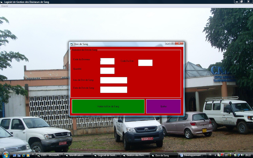253x158 pixels.
Task: Minimize the Don de Sang dialog
Action: pyautogui.click(x=168, y=43)
